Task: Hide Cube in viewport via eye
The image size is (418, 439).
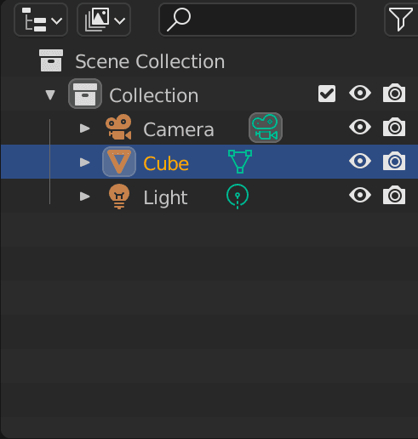Action: 360,161
